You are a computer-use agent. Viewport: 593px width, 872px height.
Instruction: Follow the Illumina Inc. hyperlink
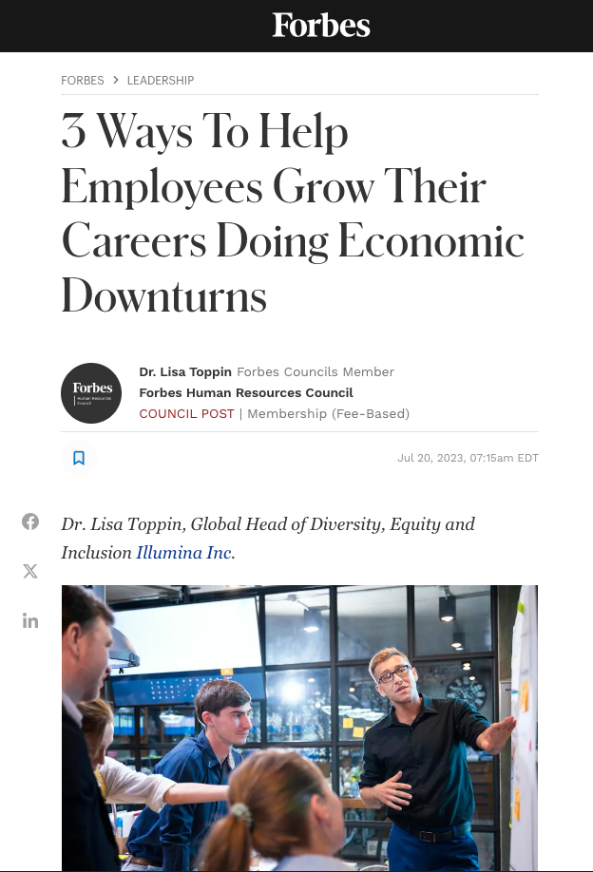(184, 552)
